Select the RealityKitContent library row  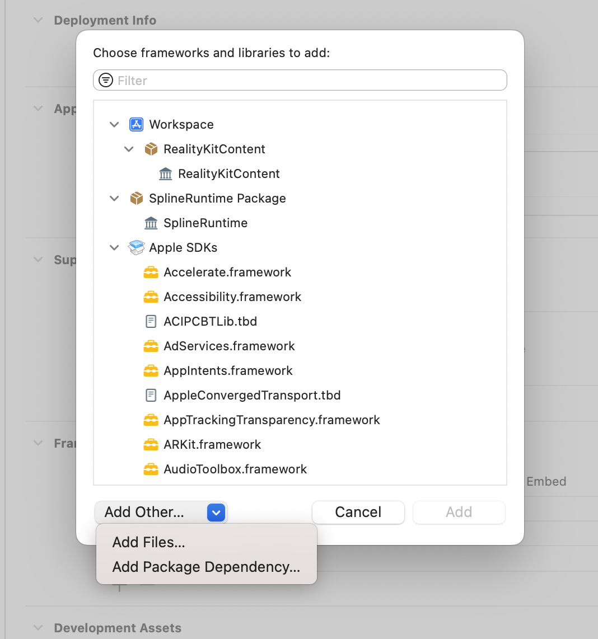(300, 173)
